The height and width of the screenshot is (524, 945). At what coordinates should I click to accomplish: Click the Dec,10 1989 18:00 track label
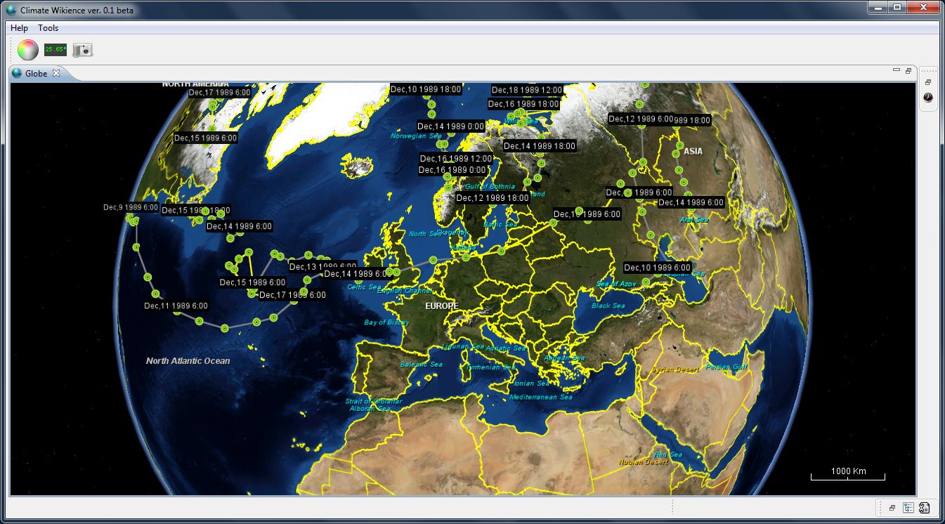[426, 89]
